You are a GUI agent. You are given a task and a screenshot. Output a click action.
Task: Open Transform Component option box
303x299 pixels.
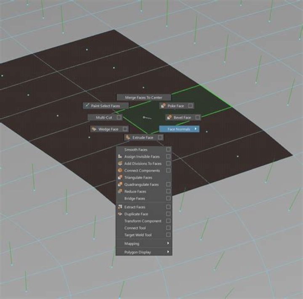168,221
